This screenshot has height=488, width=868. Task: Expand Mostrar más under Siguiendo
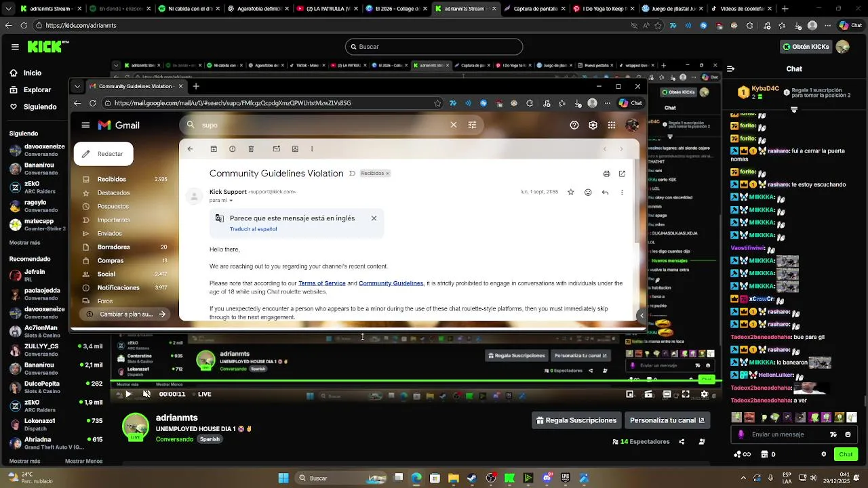[x=24, y=242]
